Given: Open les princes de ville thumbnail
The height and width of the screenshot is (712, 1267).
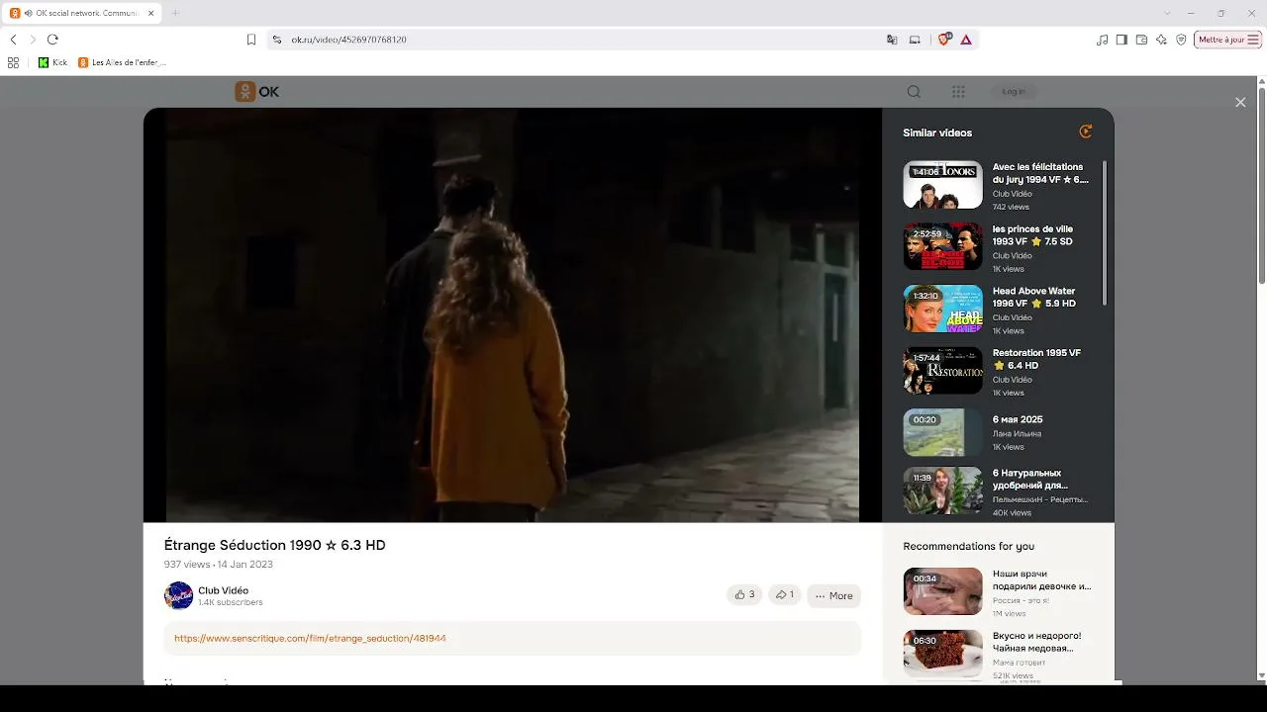Looking at the screenshot, I should pyautogui.click(x=942, y=246).
